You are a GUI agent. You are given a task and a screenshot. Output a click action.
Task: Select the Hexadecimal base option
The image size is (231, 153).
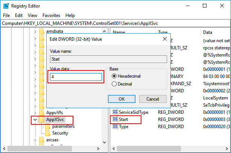pos(114,76)
